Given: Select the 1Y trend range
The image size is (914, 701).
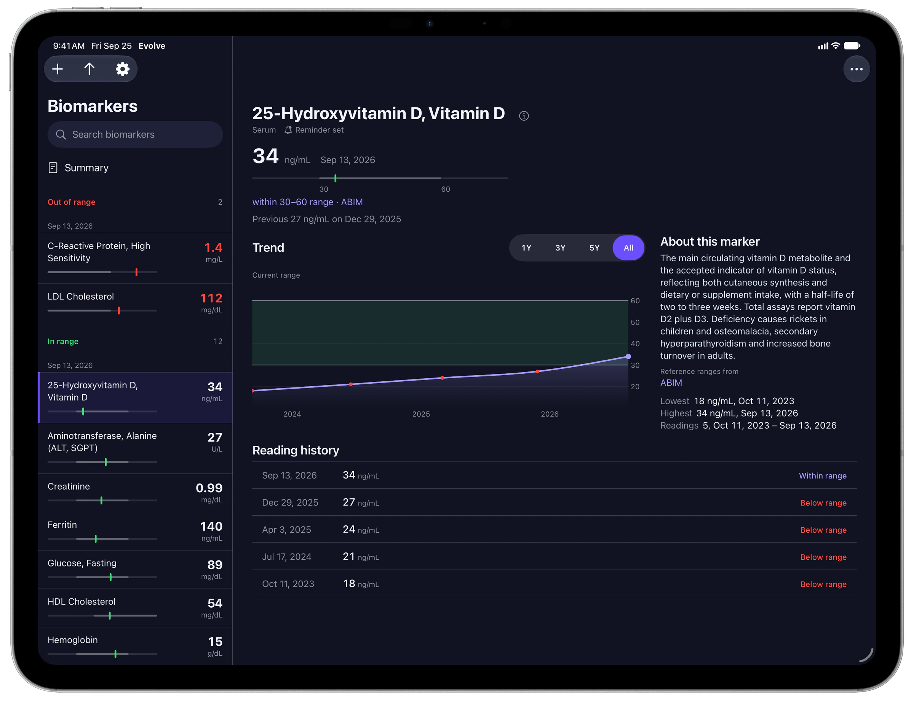Looking at the screenshot, I should click(x=526, y=248).
